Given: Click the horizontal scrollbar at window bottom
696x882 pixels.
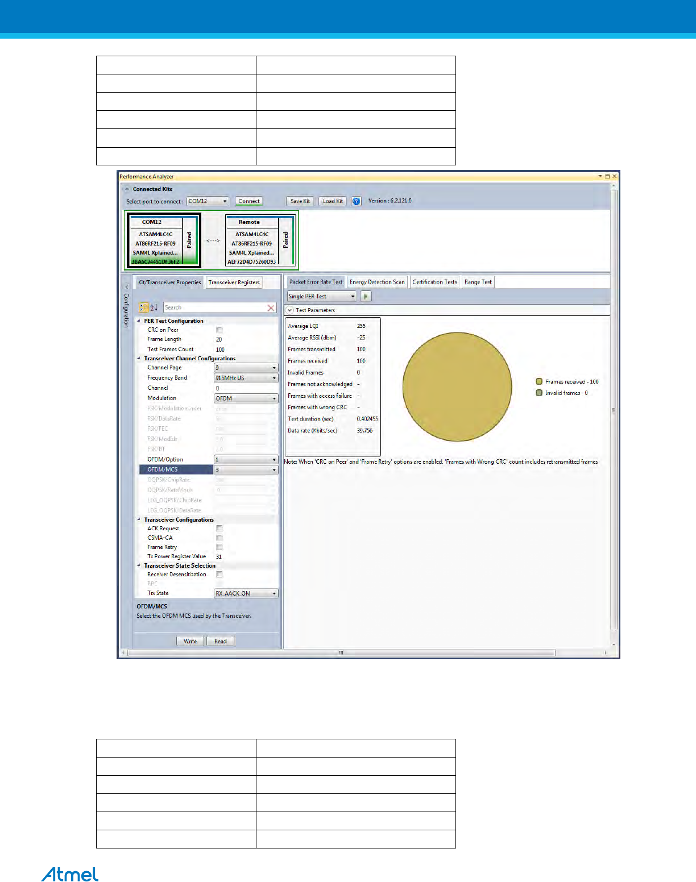Looking at the screenshot, I should click(341, 653).
